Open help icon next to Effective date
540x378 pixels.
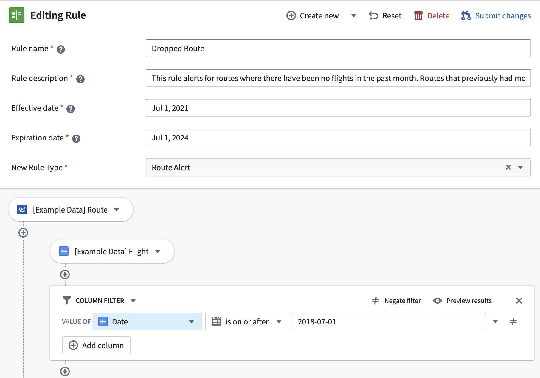click(x=71, y=109)
